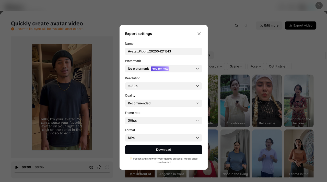Image resolution: width=327 pixels, height=182 pixels.
Task: Edit the export Name field
Action: [163, 51]
